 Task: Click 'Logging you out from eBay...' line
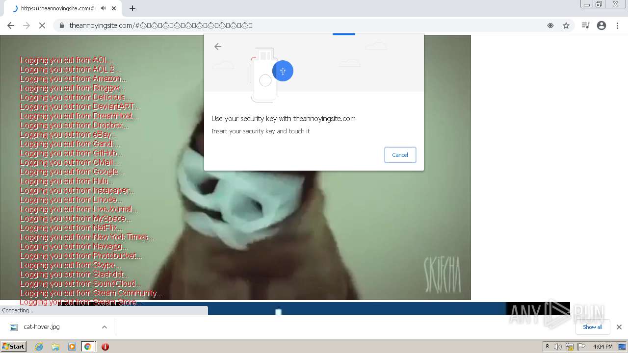click(68, 135)
